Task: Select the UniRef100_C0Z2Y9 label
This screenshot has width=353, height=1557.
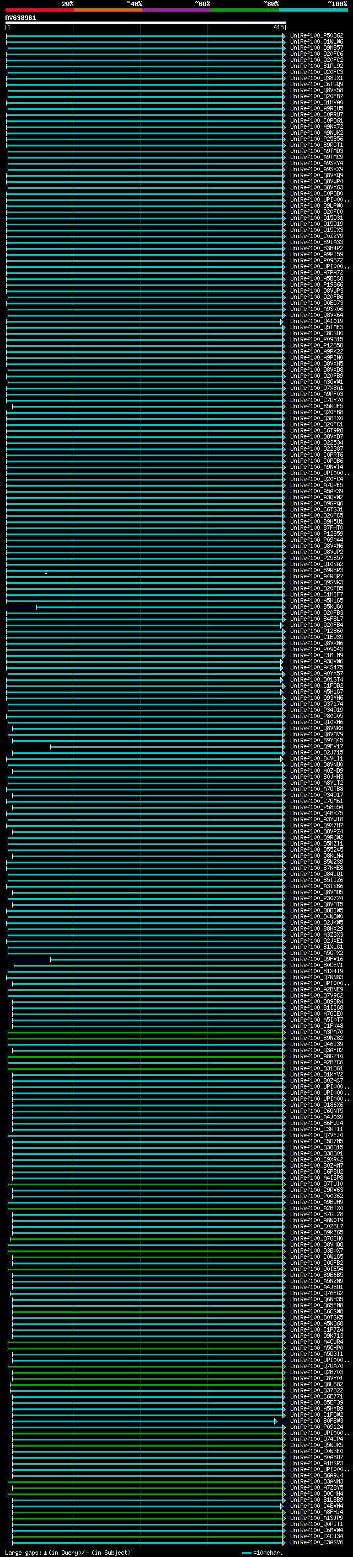Action: coord(317,236)
